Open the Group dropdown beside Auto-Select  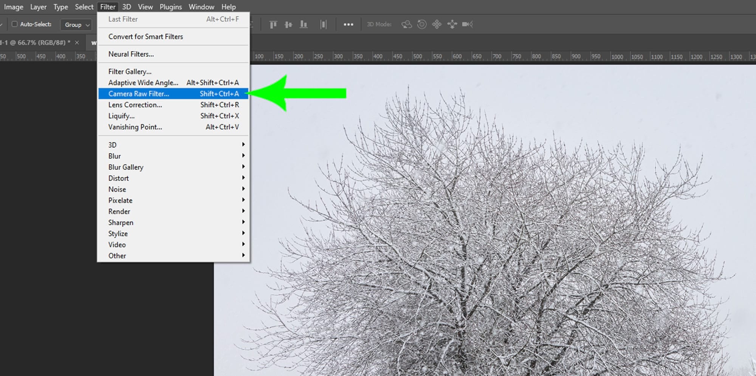pos(75,25)
